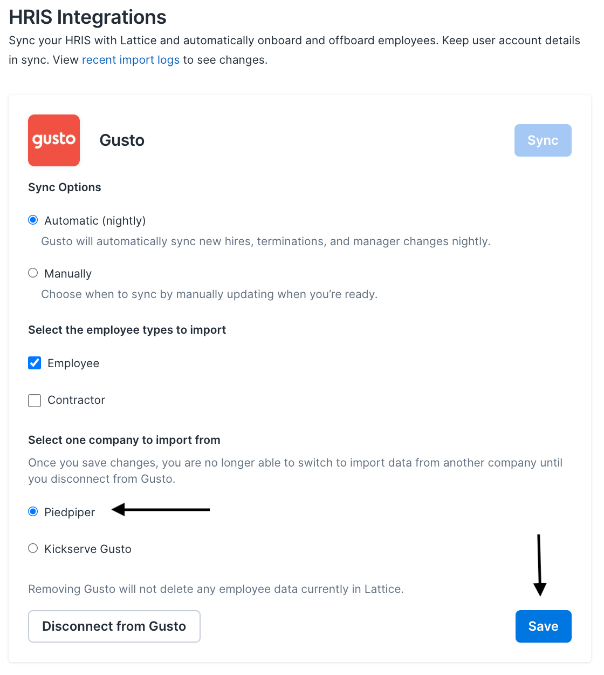604x675 pixels.
Task: Select Piedpiper as the import company
Action: (33, 512)
